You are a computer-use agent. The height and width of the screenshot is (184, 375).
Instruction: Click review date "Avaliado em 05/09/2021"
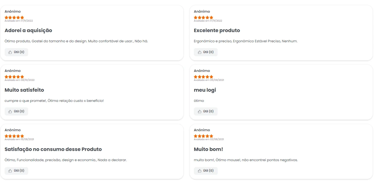coord(209,80)
